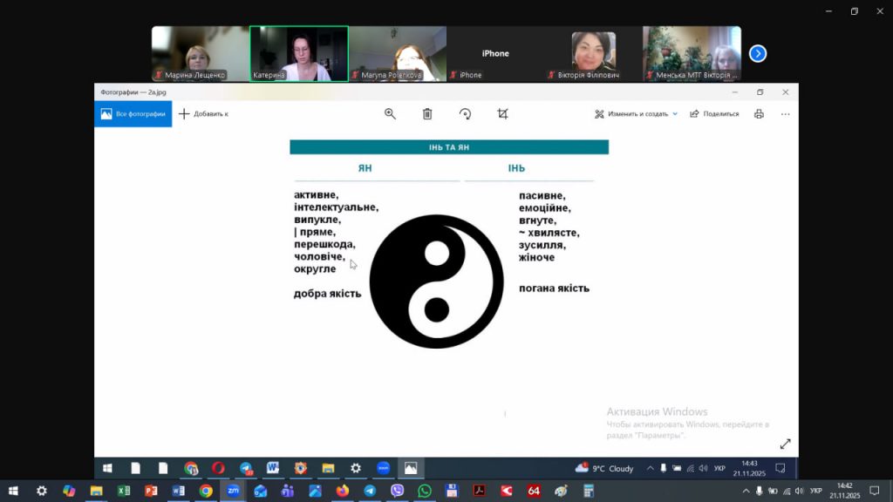893x502 pixels.
Task: Click the fullscreen arrows icon in Photos
Action: [x=785, y=444]
